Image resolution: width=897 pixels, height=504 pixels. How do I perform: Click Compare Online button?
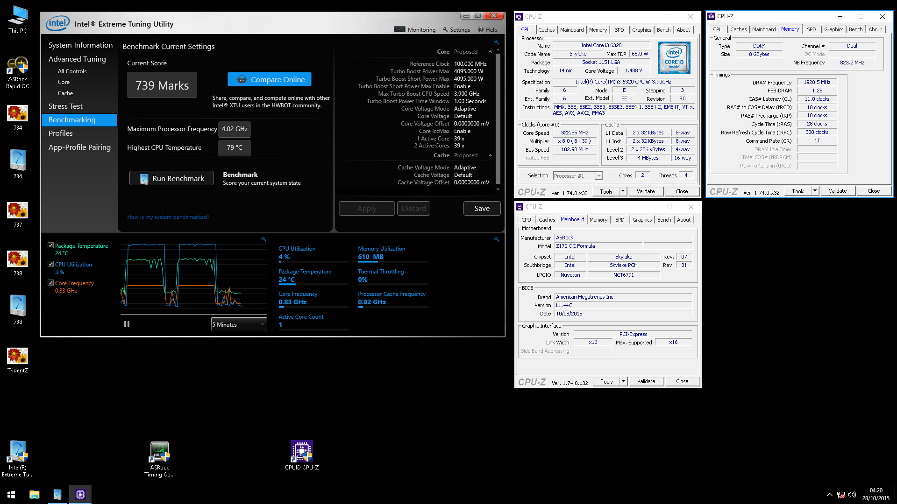point(270,79)
